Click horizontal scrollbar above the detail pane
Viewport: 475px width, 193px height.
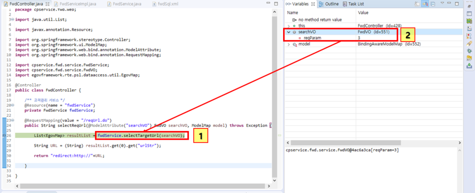pyautogui.click(x=346, y=142)
